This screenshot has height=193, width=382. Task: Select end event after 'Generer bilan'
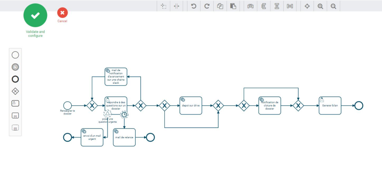point(359,106)
